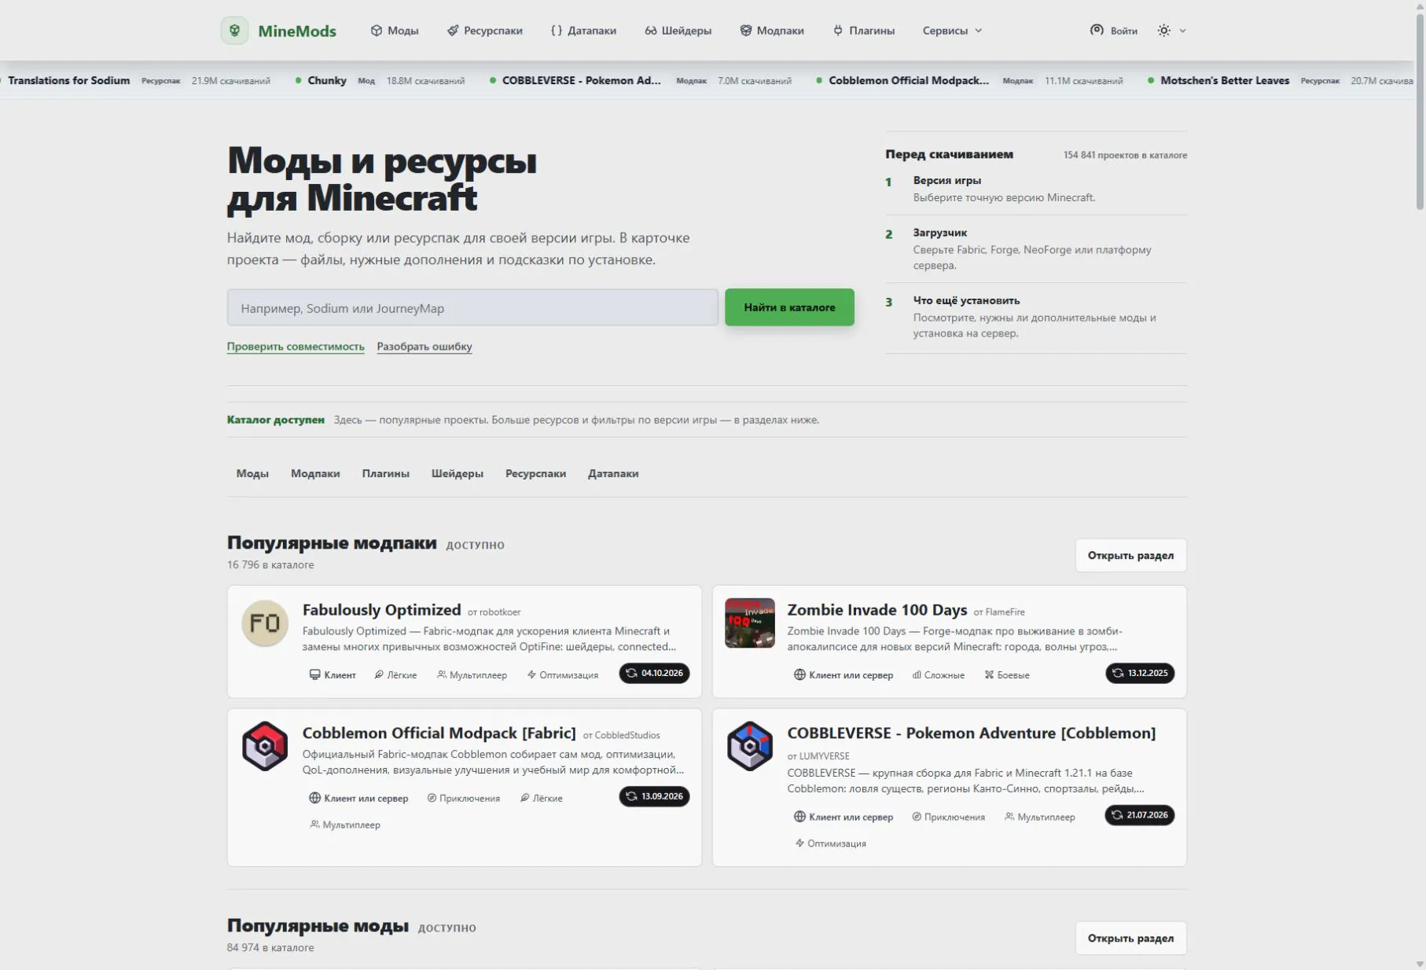Click the 13.12.2025 update date badge
The height and width of the screenshot is (970, 1426).
click(x=1140, y=673)
